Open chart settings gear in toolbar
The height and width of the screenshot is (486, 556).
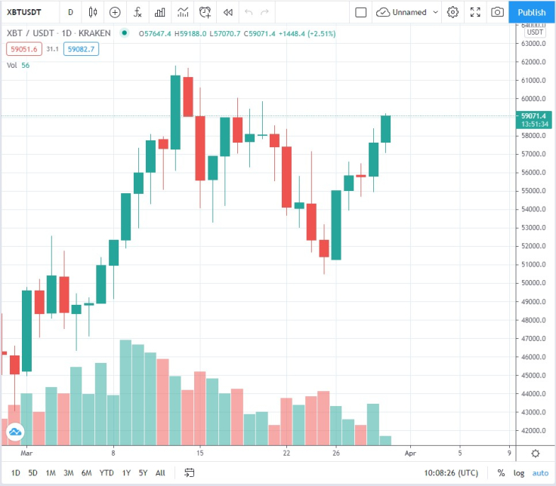click(453, 12)
